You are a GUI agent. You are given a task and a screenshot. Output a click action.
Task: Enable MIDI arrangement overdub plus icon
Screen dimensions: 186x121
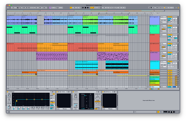pos(91,8)
